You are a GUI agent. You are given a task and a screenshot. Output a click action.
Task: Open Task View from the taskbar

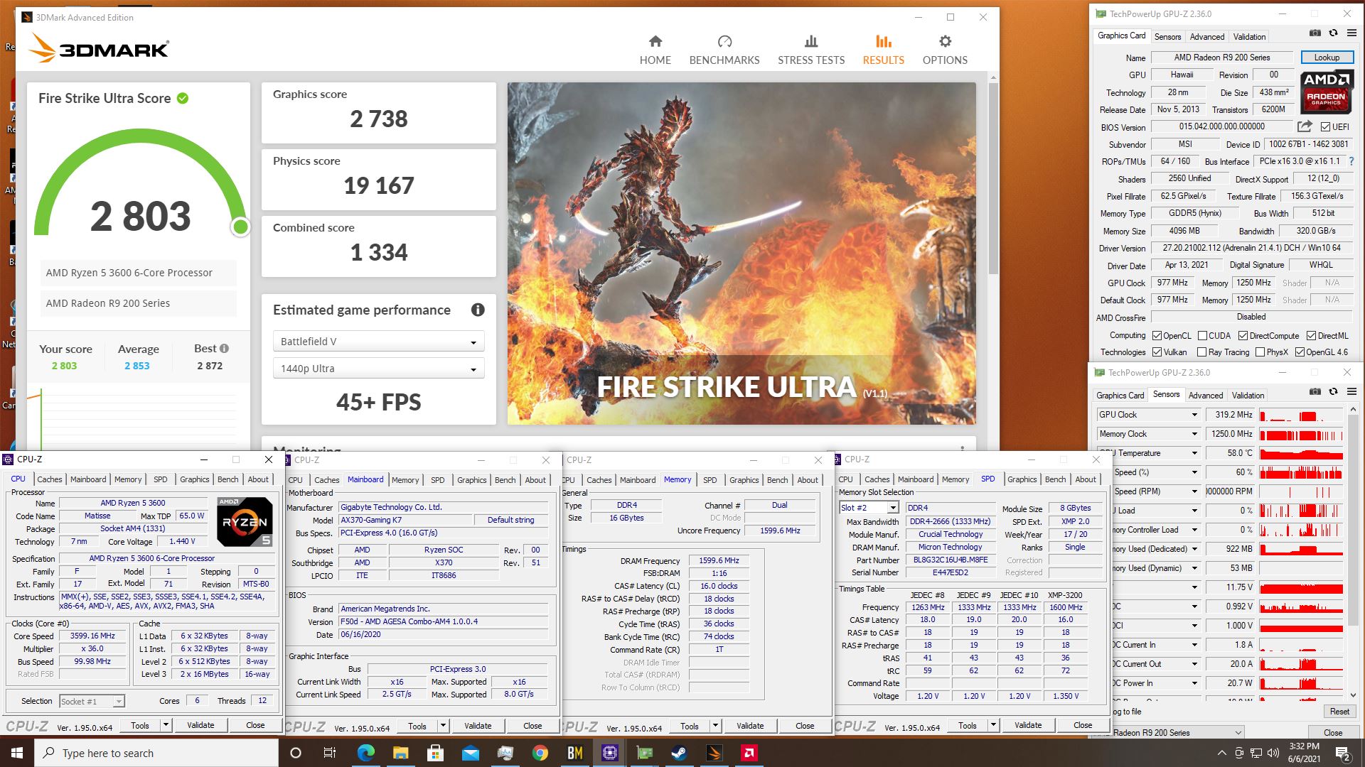329,753
